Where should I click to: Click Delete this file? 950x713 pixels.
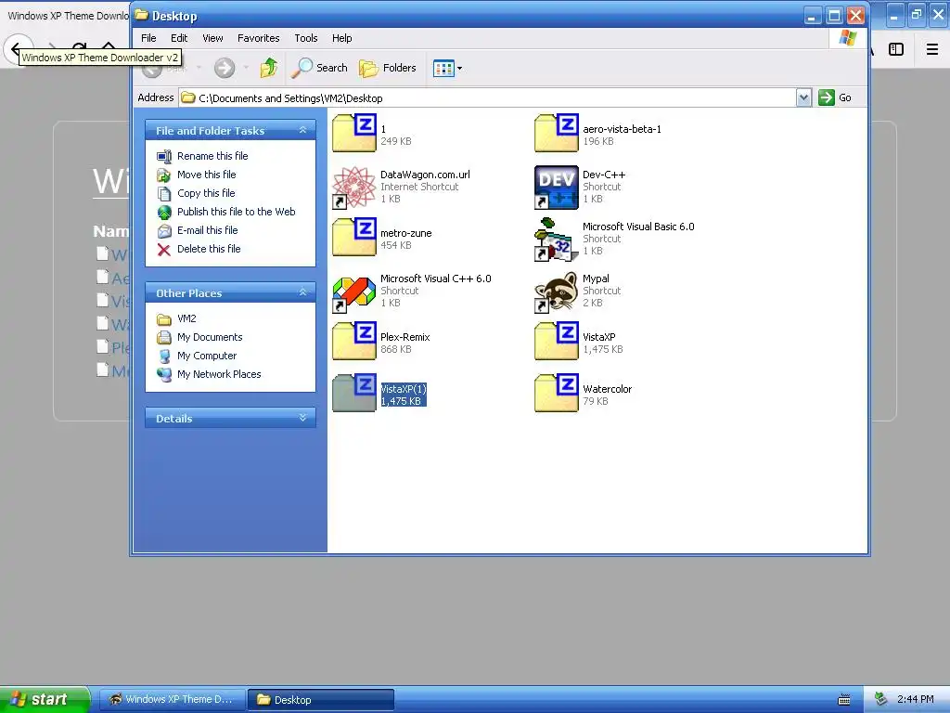tap(209, 249)
